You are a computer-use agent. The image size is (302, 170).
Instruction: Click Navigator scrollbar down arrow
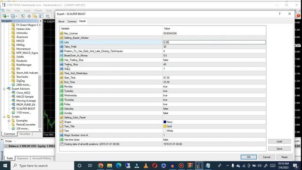[40, 130]
